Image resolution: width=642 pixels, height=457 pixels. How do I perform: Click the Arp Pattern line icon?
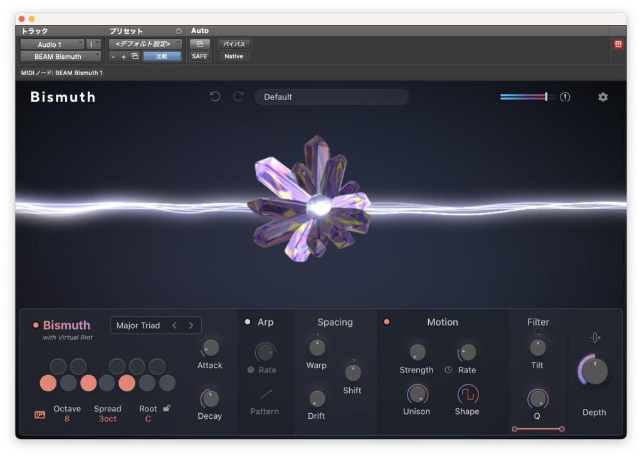pyautogui.click(x=265, y=394)
